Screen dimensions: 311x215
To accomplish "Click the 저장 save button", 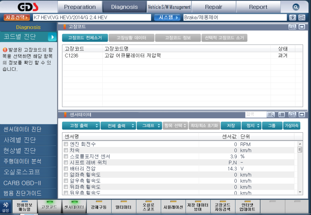I will coord(231,126).
